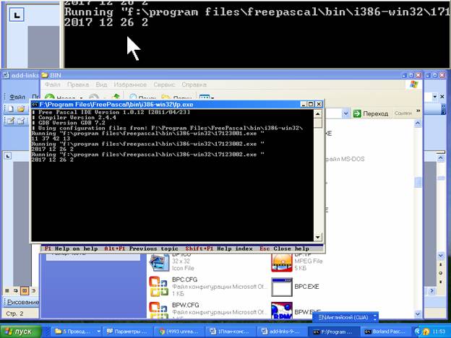Viewport: 451px width, 338px height.
Task: Click the green Back arrow in Explorer toolbar
Action: click(49, 97)
